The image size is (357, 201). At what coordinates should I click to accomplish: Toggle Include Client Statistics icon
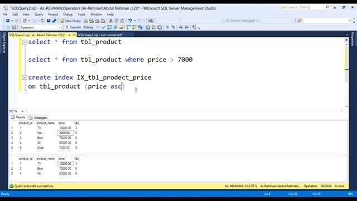140,27
